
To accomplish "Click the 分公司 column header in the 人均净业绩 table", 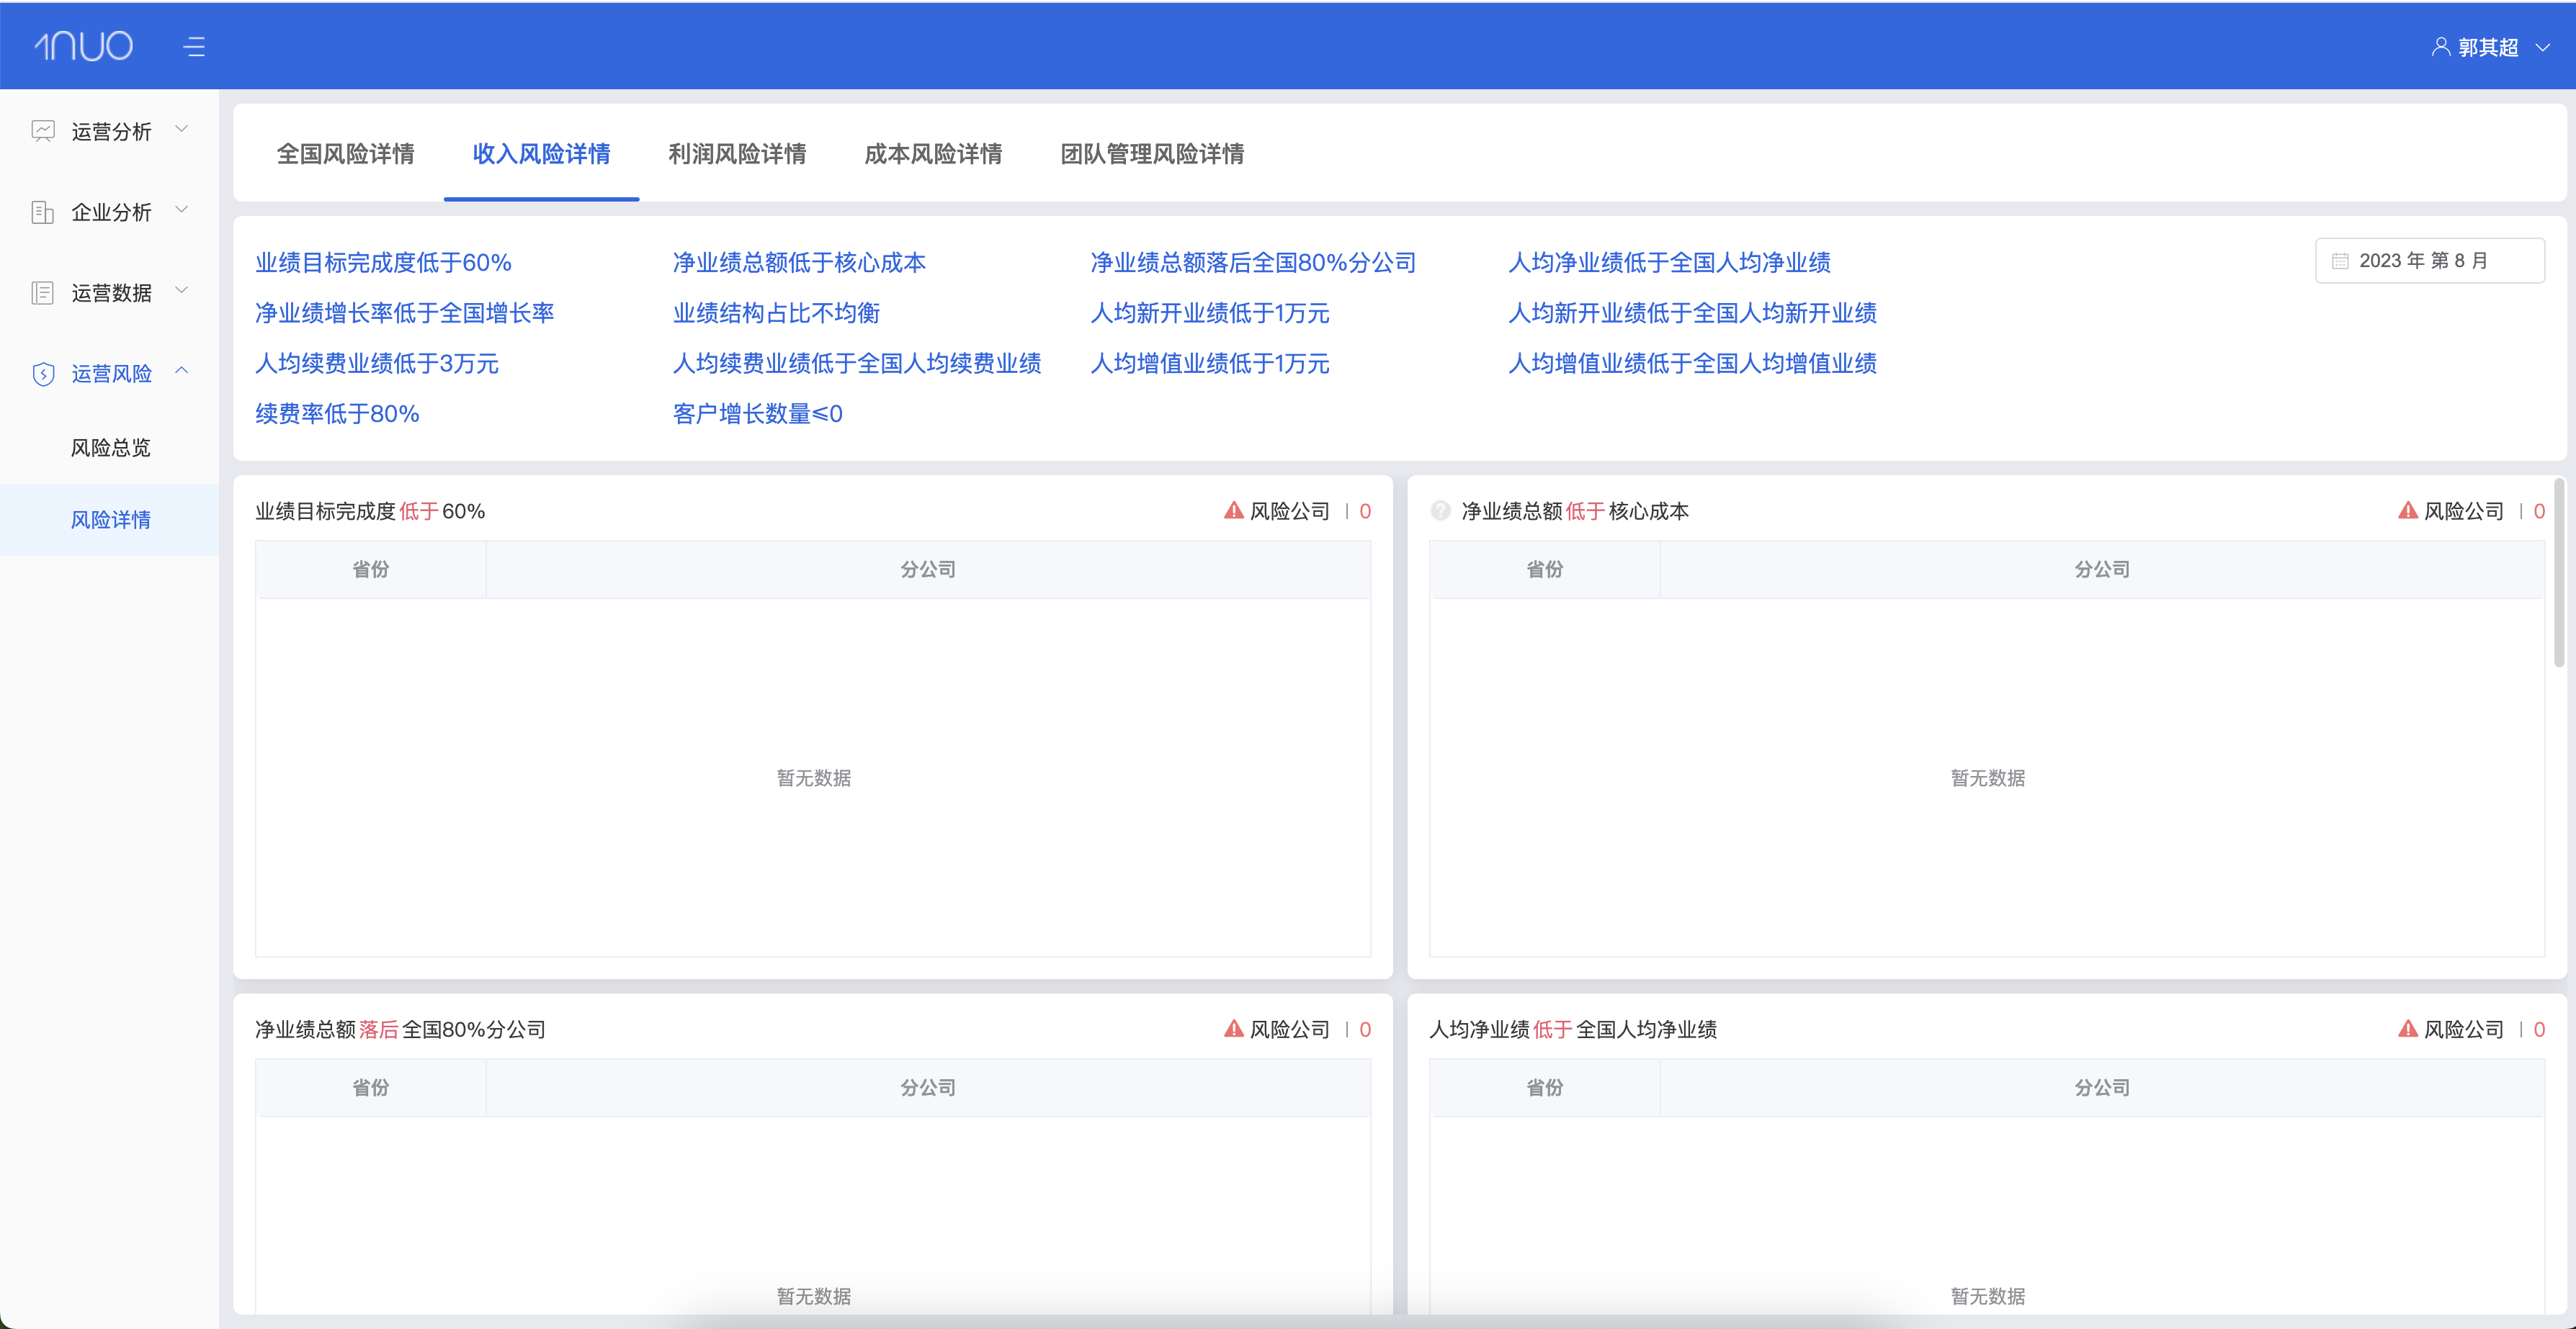I will coord(2102,1087).
